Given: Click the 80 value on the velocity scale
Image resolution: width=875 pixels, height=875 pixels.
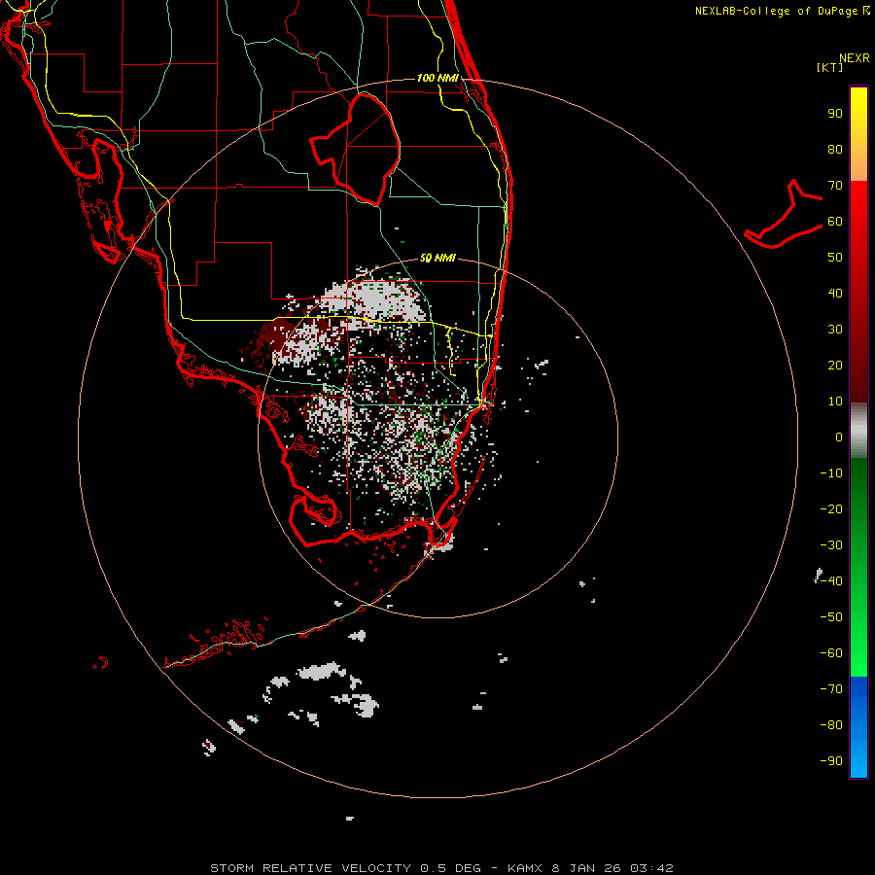Looking at the screenshot, I should click(835, 150).
